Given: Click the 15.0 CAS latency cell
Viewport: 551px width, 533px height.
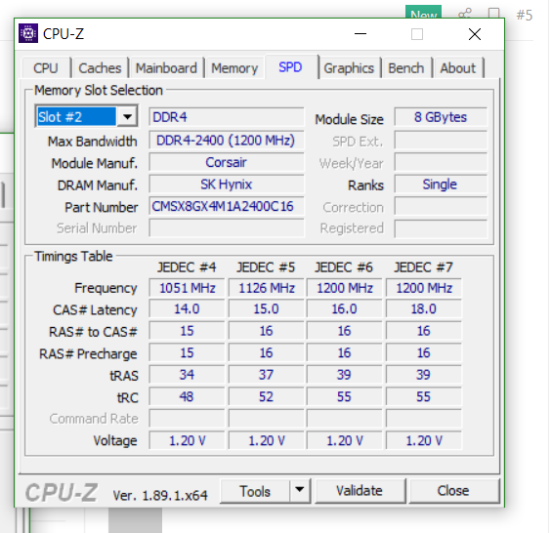Looking at the screenshot, I should click(x=266, y=309).
